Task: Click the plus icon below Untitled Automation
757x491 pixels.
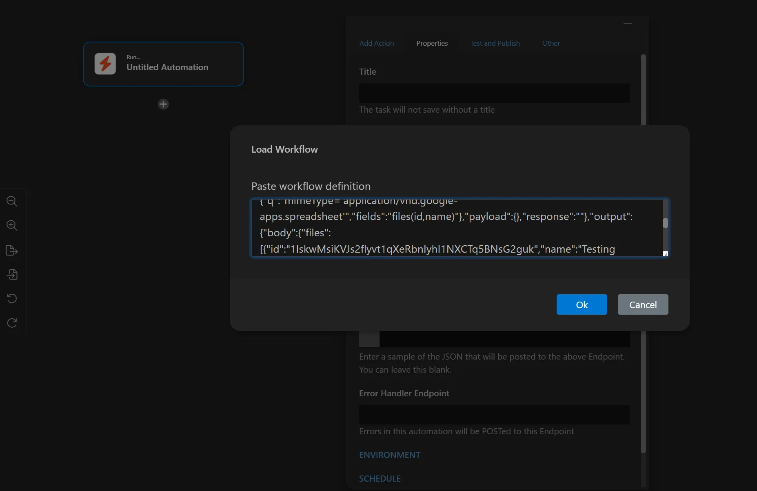Action: [163, 104]
